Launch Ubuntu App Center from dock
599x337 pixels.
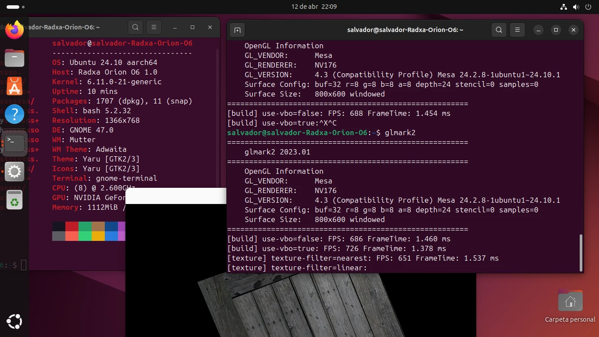coord(14,86)
